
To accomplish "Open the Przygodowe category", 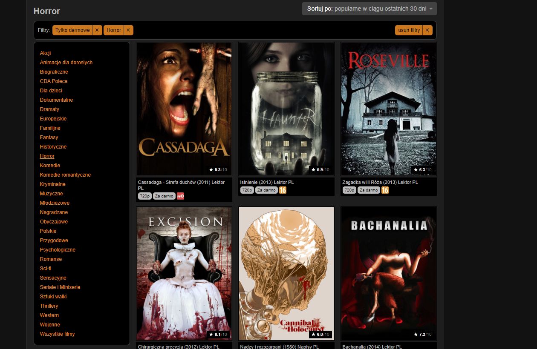I will 54,240.
